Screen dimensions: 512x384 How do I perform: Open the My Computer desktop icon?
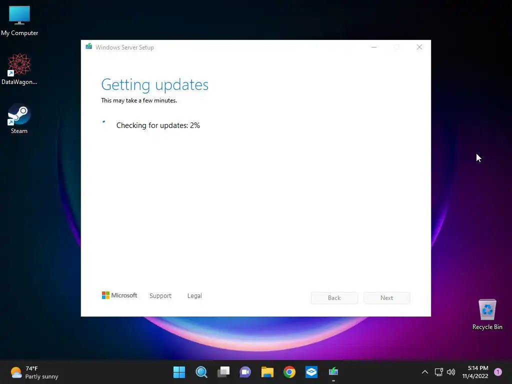pos(19,20)
